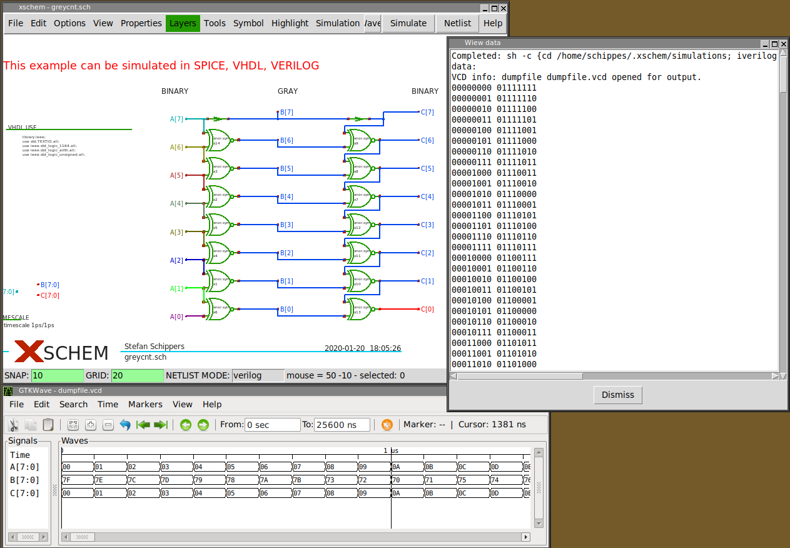Dismiss the View data dialog

617,395
